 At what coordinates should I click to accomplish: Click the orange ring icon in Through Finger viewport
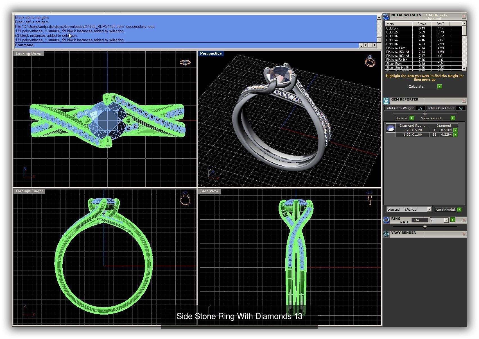pyautogui.click(x=185, y=199)
